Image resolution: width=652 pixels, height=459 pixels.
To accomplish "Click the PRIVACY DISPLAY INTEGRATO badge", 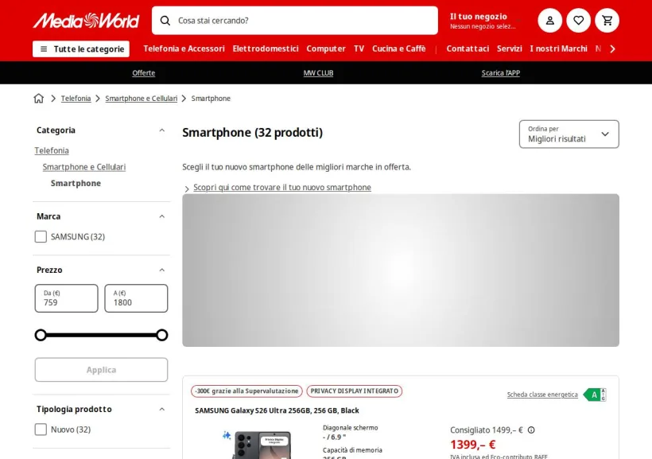I will [355, 391].
